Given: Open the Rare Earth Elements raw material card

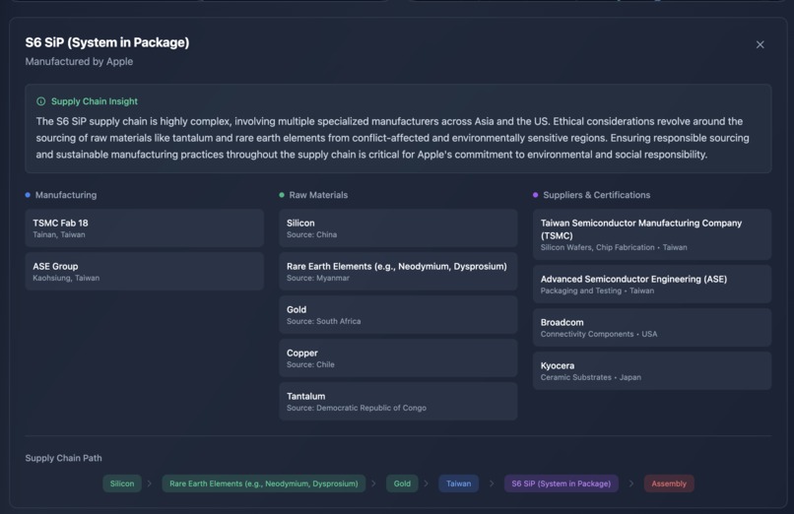Looking at the screenshot, I should [398, 272].
